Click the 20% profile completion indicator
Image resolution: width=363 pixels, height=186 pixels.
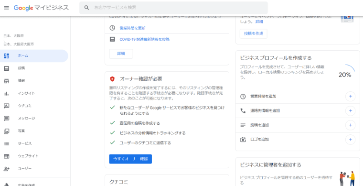[x=345, y=72]
